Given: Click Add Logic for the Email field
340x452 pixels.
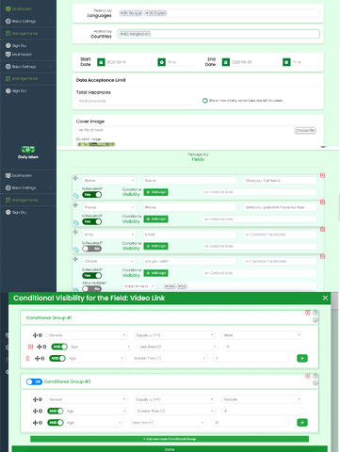Looking at the screenshot, I should (155, 246).
